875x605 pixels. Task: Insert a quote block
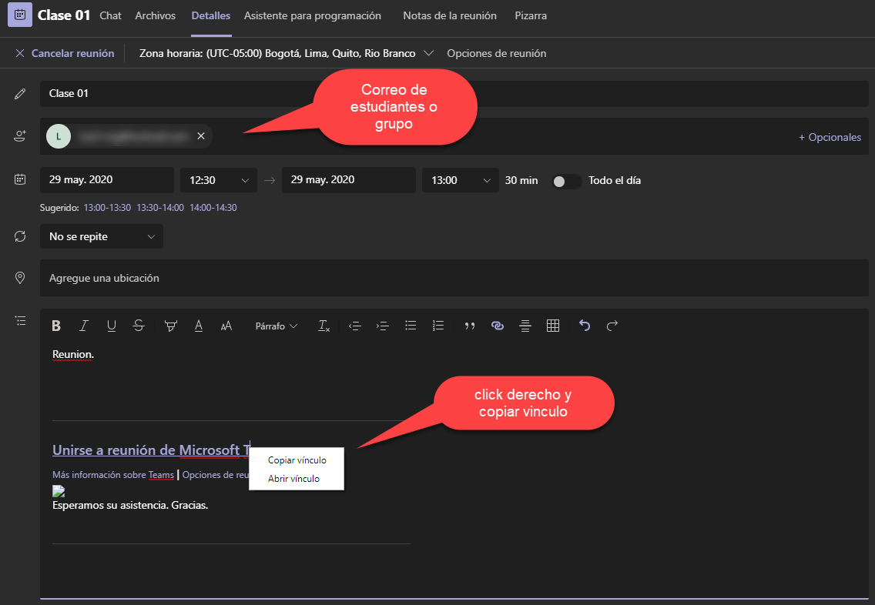click(470, 326)
